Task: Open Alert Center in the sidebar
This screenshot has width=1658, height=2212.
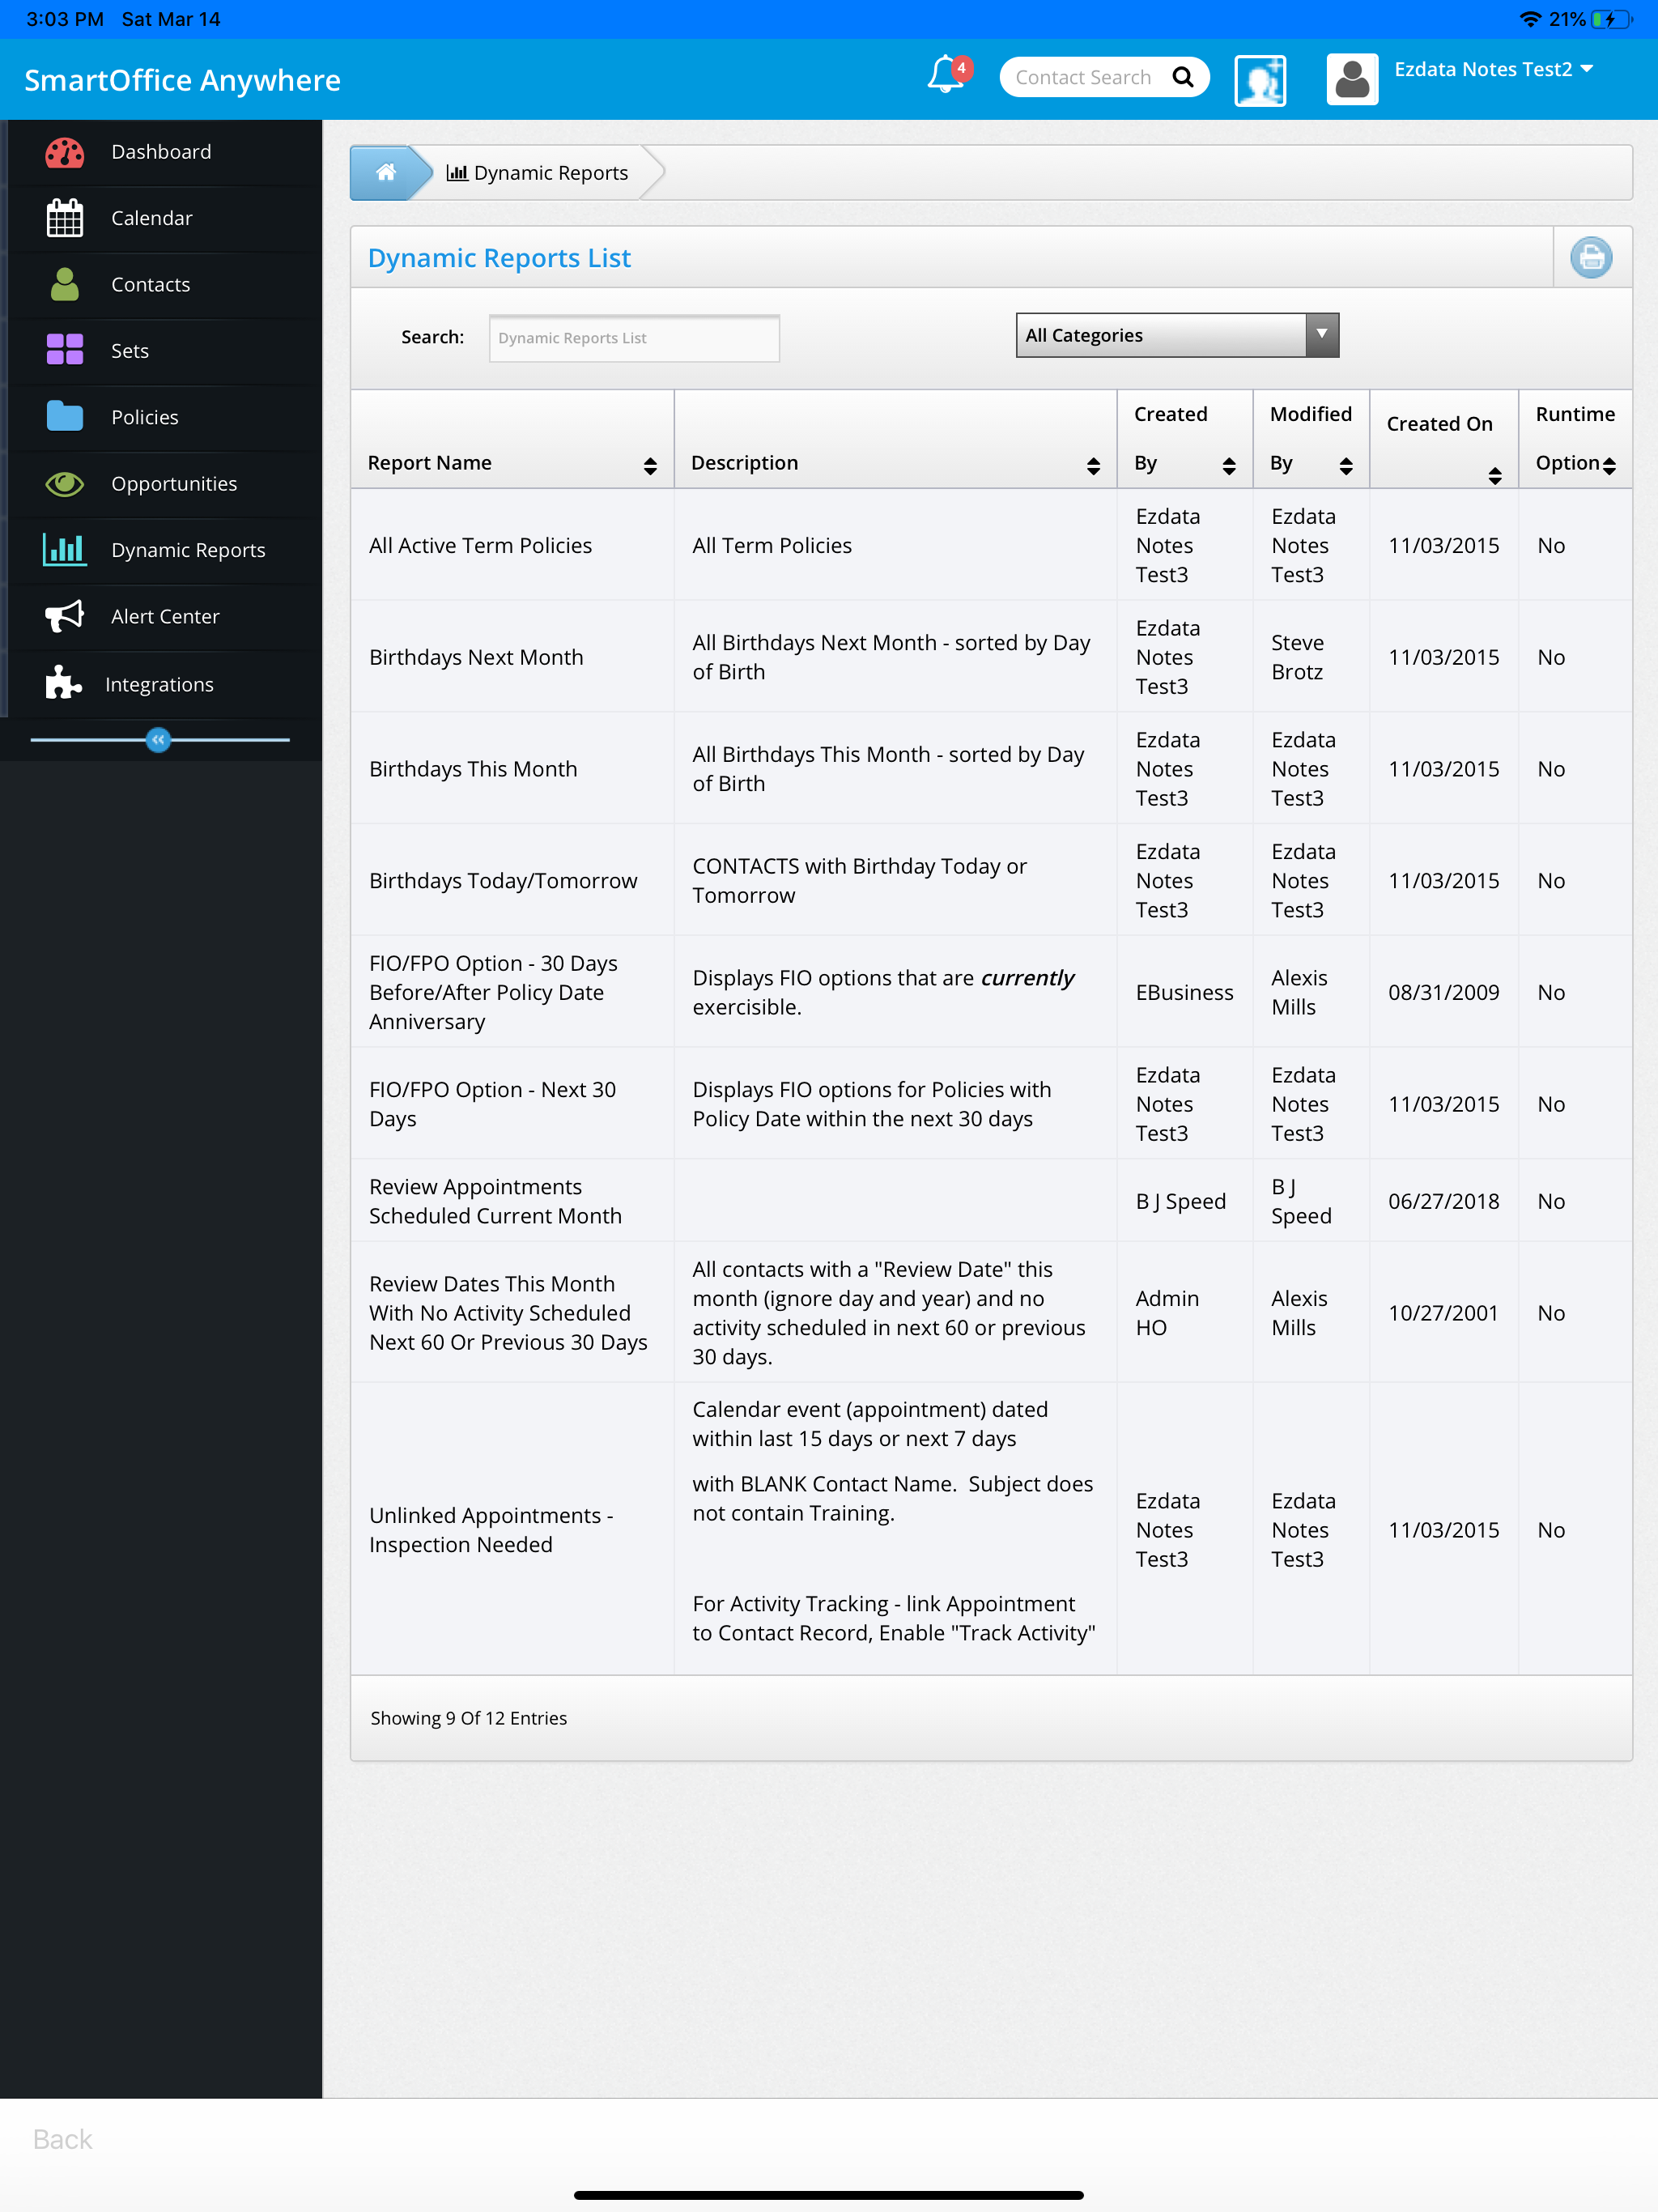Action: tap(161, 616)
